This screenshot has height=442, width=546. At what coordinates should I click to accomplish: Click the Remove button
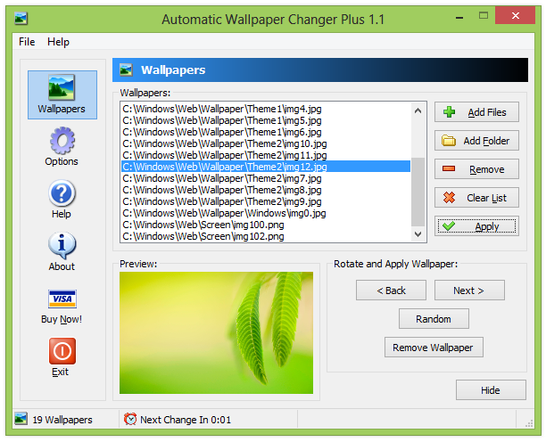coord(476,169)
